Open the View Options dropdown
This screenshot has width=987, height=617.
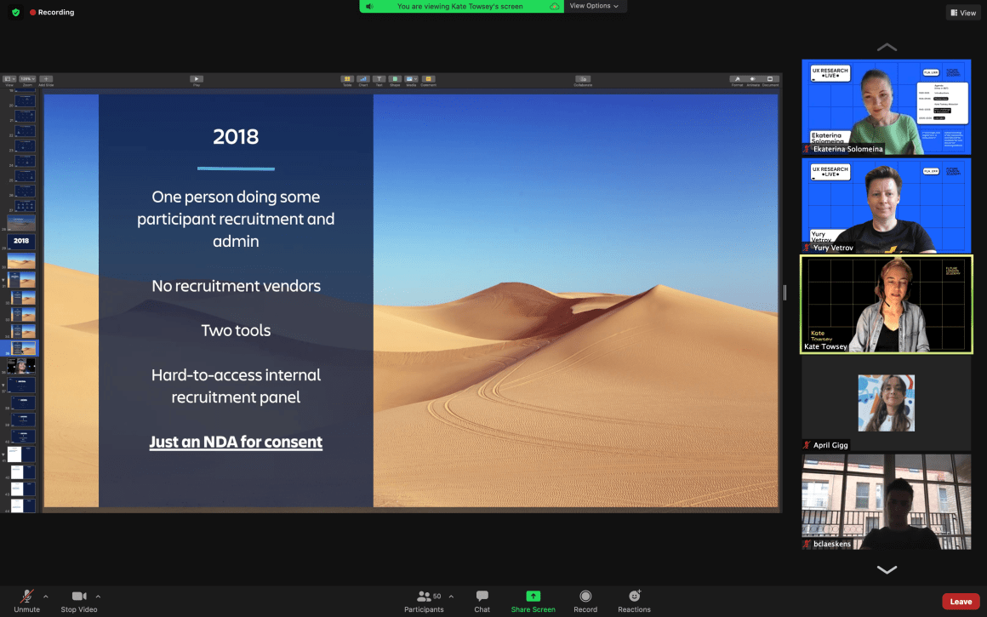coord(594,6)
